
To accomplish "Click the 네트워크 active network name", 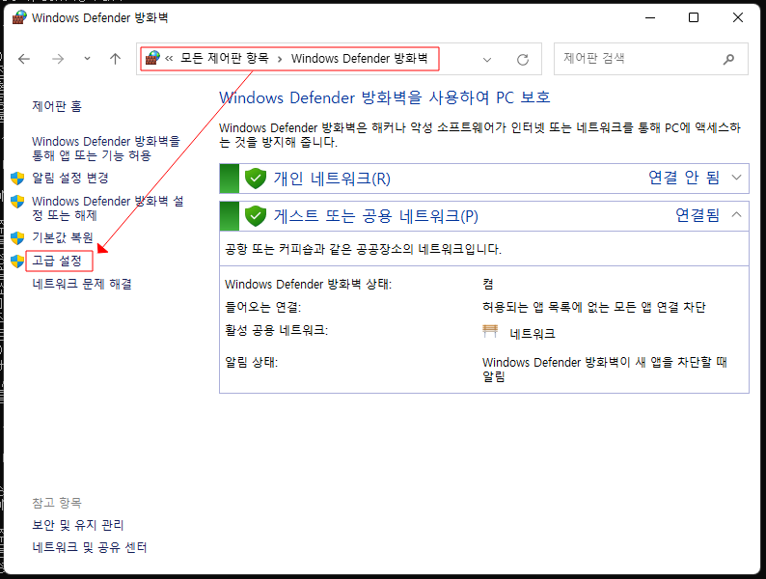I will click(533, 334).
